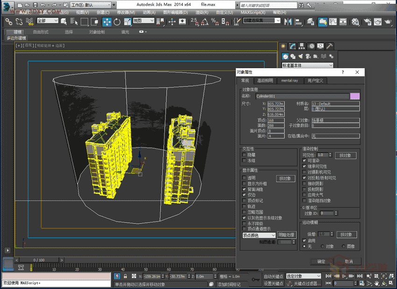Screen dimensions: 397x289
Task: Click the Link selection tool icon
Action: click(9, 22)
